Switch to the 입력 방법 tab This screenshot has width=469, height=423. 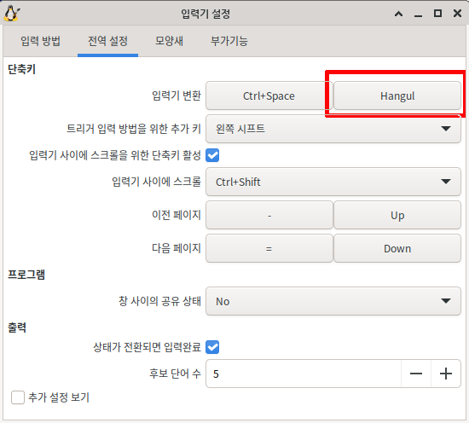(x=40, y=41)
